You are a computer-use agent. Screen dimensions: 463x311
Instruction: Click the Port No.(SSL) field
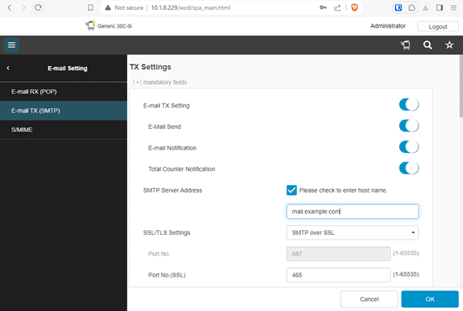pos(338,275)
